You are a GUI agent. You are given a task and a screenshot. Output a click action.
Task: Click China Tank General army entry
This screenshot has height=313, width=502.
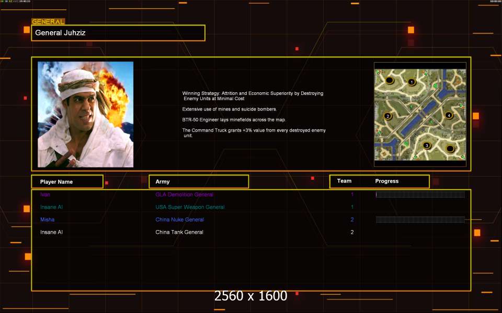[x=179, y=232]
